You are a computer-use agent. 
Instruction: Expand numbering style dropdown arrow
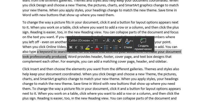point(120,47)
